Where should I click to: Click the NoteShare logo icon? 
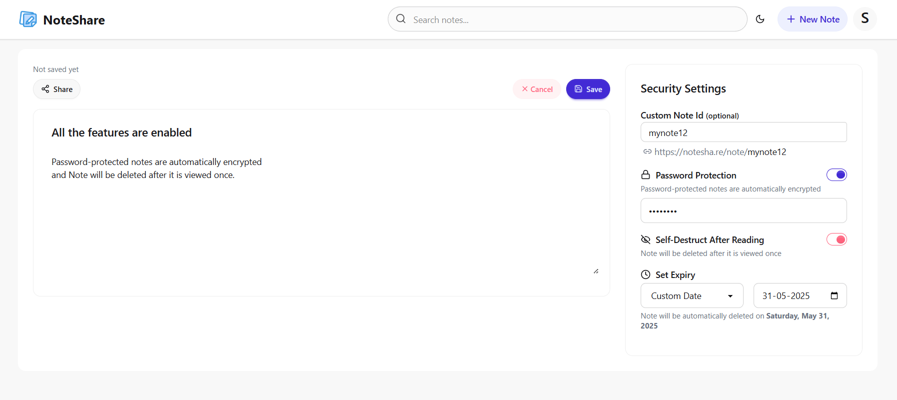tap(28, 19)
